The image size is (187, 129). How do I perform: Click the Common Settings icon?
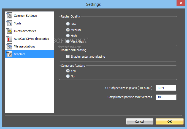[9, 16]
